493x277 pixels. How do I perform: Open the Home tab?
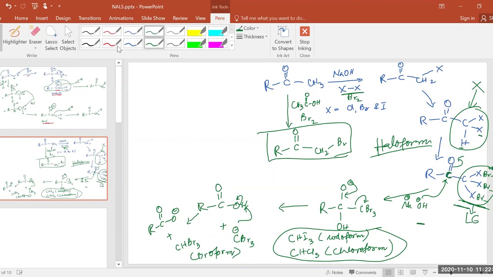pos(21,18)
